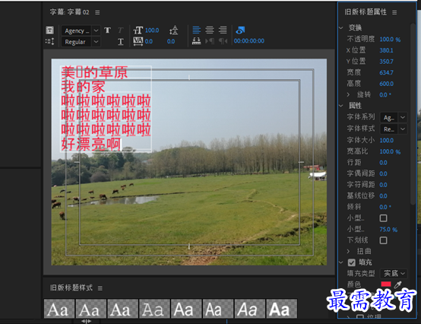This screenshot has width=421, height=324.
Task: Open the tab stops icon
Action: (x=197, y=41)
